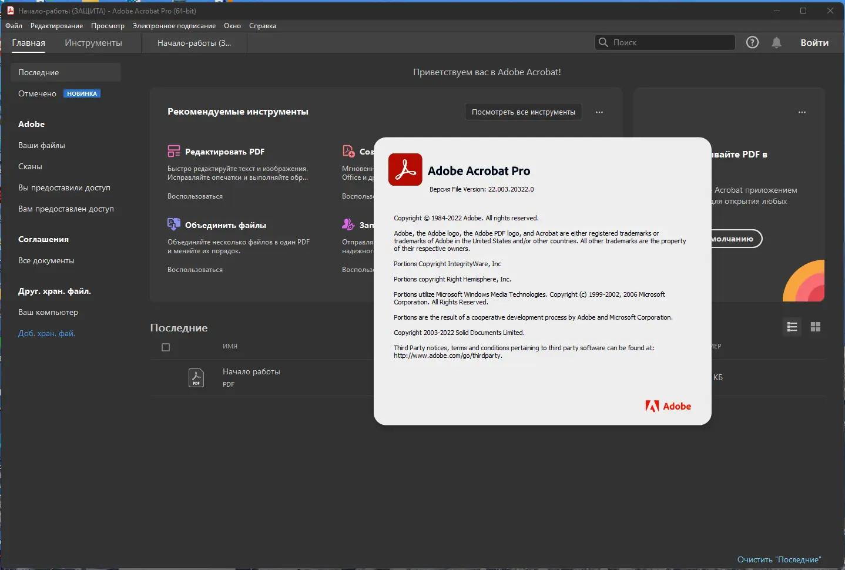Click the Edit PDF tool icon
845x570 pixels.
pyautogui.click(x=174, y=152)
